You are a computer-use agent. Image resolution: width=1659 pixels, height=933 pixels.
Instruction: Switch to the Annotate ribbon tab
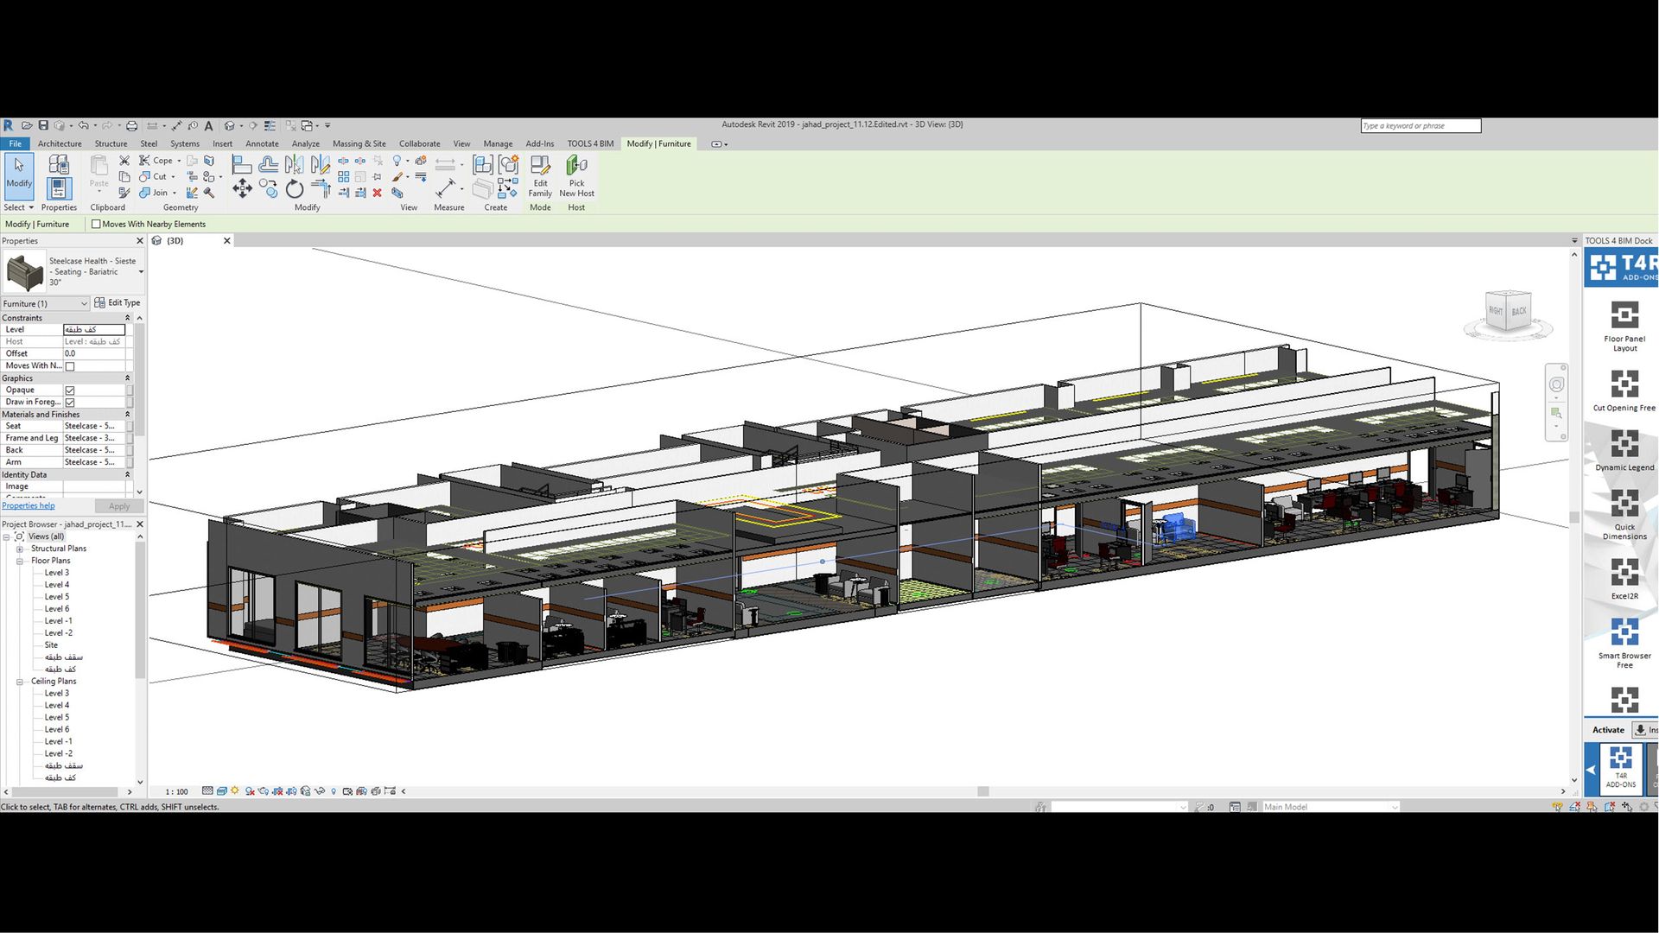(262, 143)
